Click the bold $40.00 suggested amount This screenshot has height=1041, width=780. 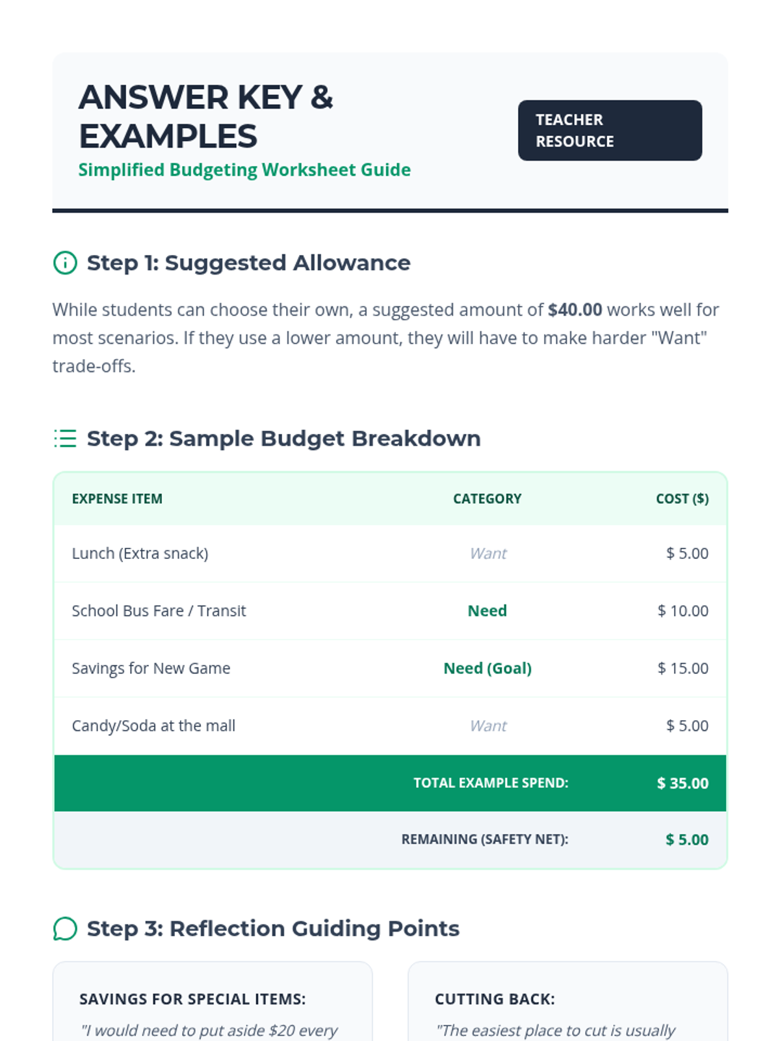575,310
